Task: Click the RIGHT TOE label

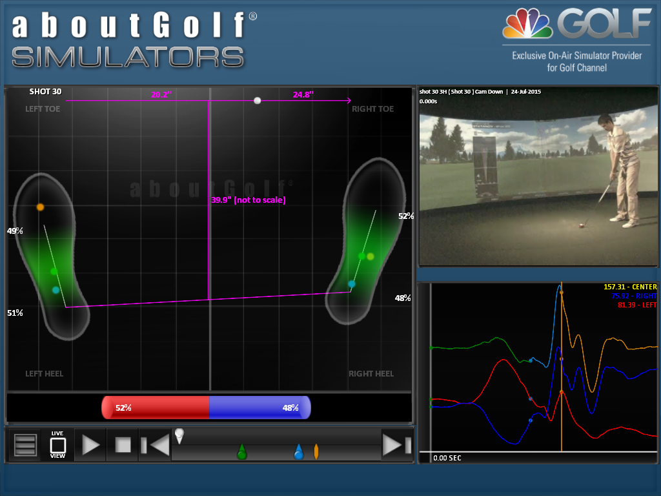Action: (372, 108)
